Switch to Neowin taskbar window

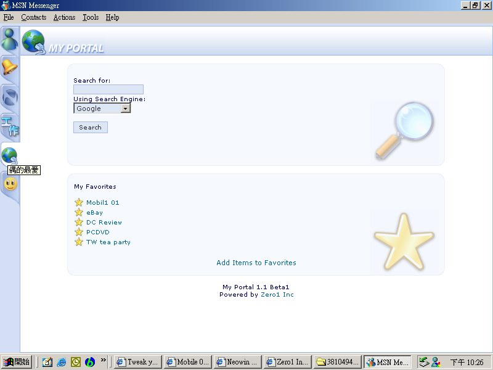click(x=238, y=362)
